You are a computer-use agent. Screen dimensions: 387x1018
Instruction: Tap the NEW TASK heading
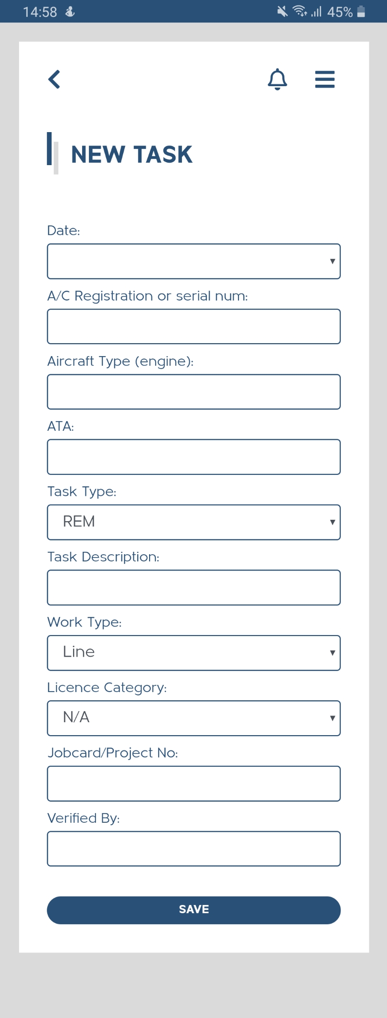131,155
